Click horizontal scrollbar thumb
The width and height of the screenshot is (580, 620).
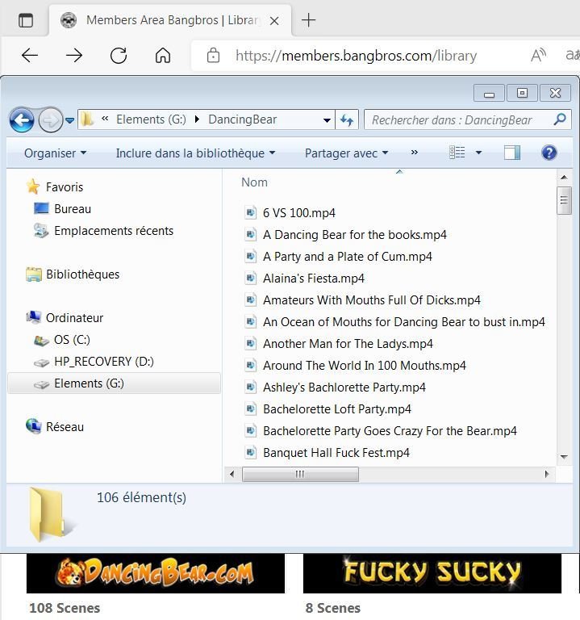[x=300, y=474]
